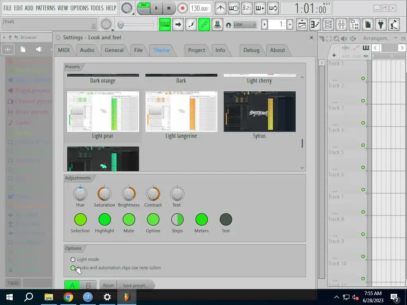Click the TAGS button in Browser

click(13, 283)
